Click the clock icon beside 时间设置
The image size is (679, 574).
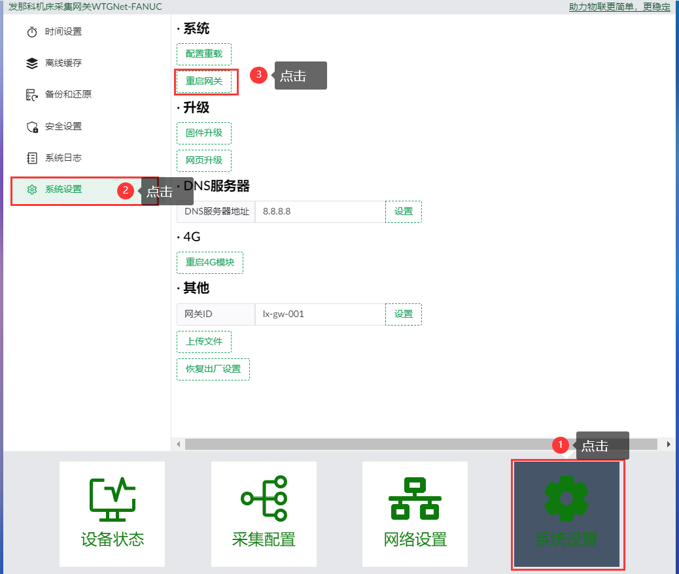[x=32, y=32]
